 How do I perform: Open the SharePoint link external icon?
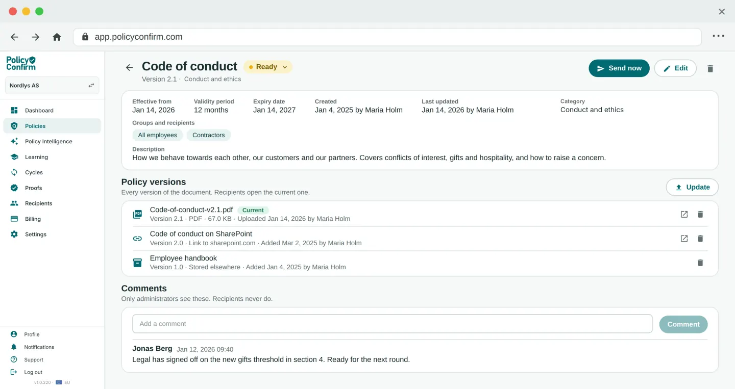coord(684,238)
